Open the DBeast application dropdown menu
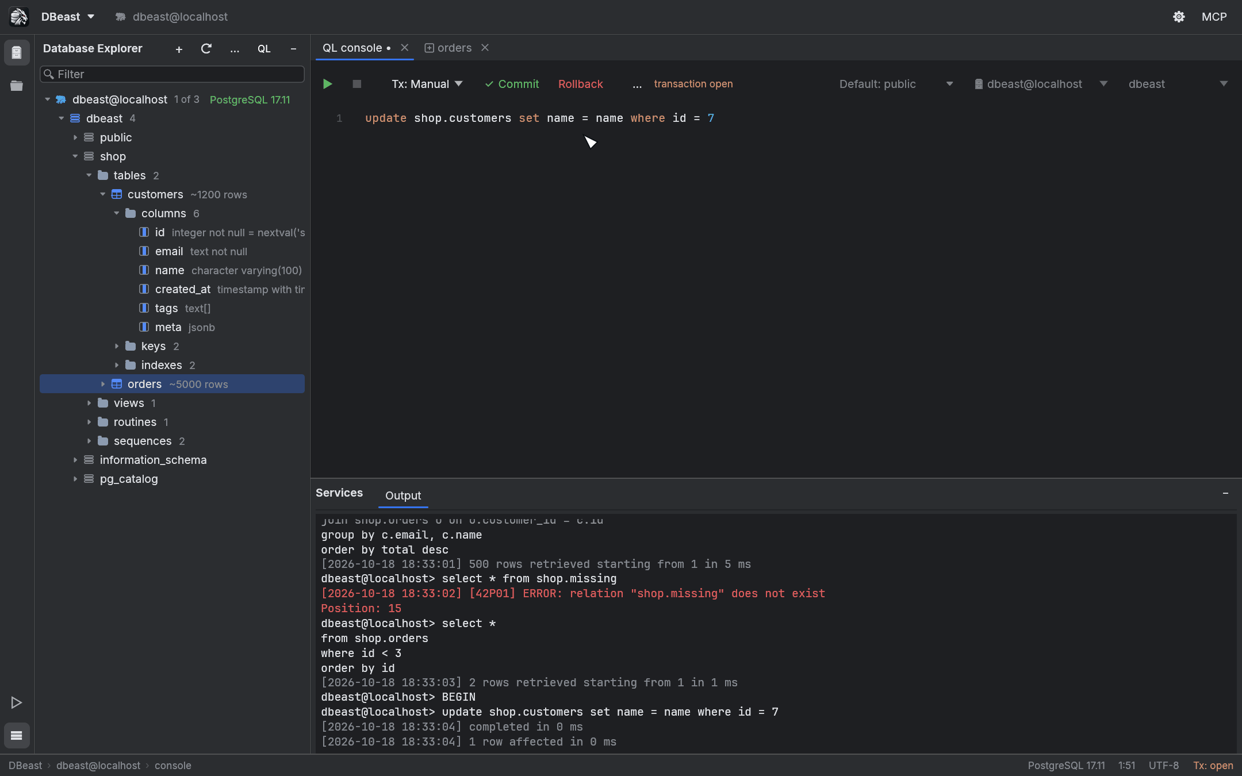The height and width of the screenshot is (776, 1242). 68,17
